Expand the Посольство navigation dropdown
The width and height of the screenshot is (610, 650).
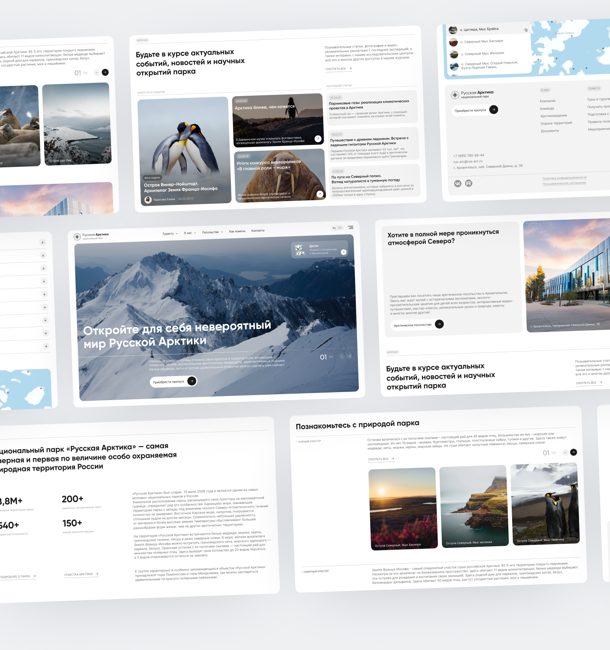click(212, 232)
